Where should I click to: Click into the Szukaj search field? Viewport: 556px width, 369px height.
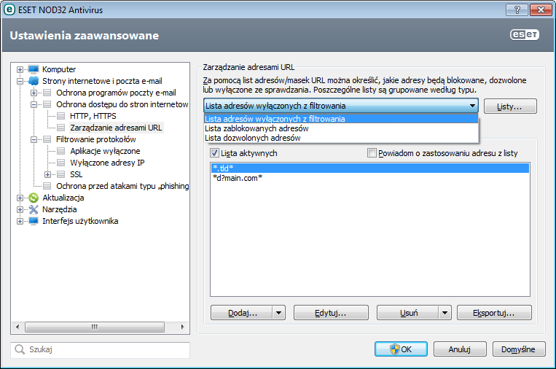(x=101, y=349)
